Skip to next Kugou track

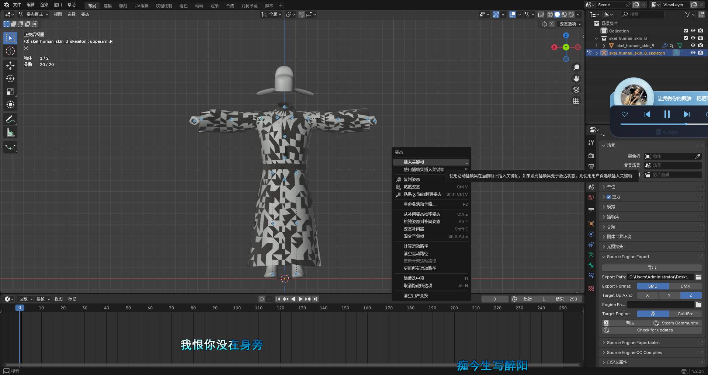687,114
